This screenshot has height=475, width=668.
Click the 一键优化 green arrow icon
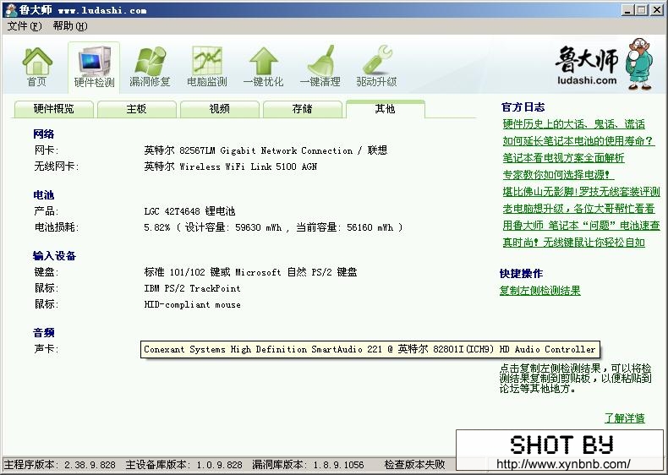pyautogui.click(x=263, y=67)
